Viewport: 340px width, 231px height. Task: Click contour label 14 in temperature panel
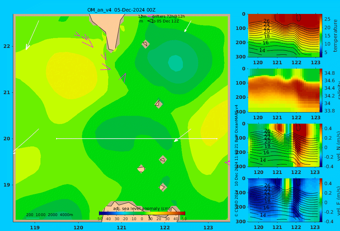pos(262,50)
